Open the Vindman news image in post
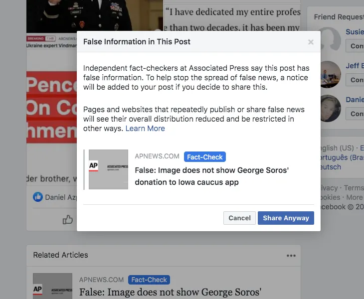This screenshot has height=299, width=364. click(x=95, y=16)
